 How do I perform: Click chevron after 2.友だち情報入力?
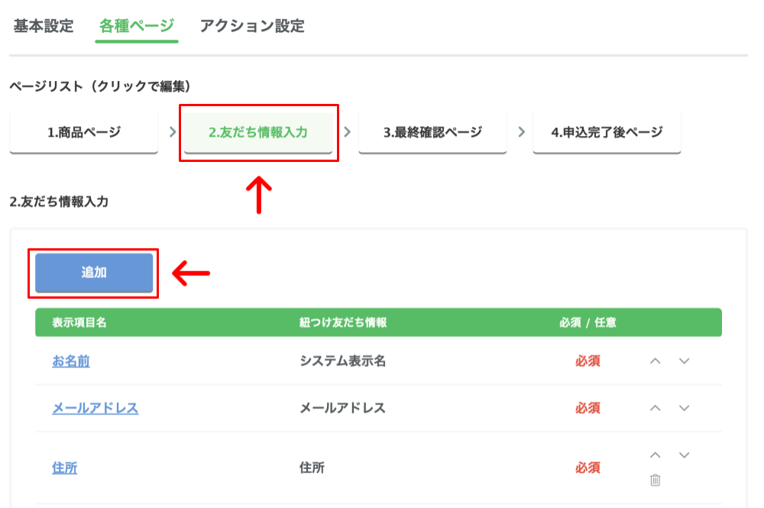tap(347, 131)
